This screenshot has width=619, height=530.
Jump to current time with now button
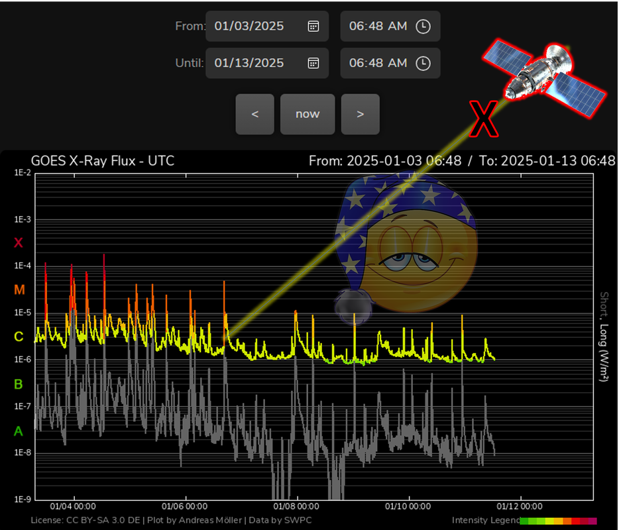pos(308,114)
